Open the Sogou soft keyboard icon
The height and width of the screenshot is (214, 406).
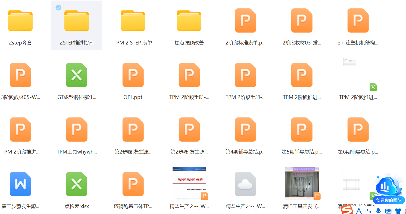click(388, 211)
